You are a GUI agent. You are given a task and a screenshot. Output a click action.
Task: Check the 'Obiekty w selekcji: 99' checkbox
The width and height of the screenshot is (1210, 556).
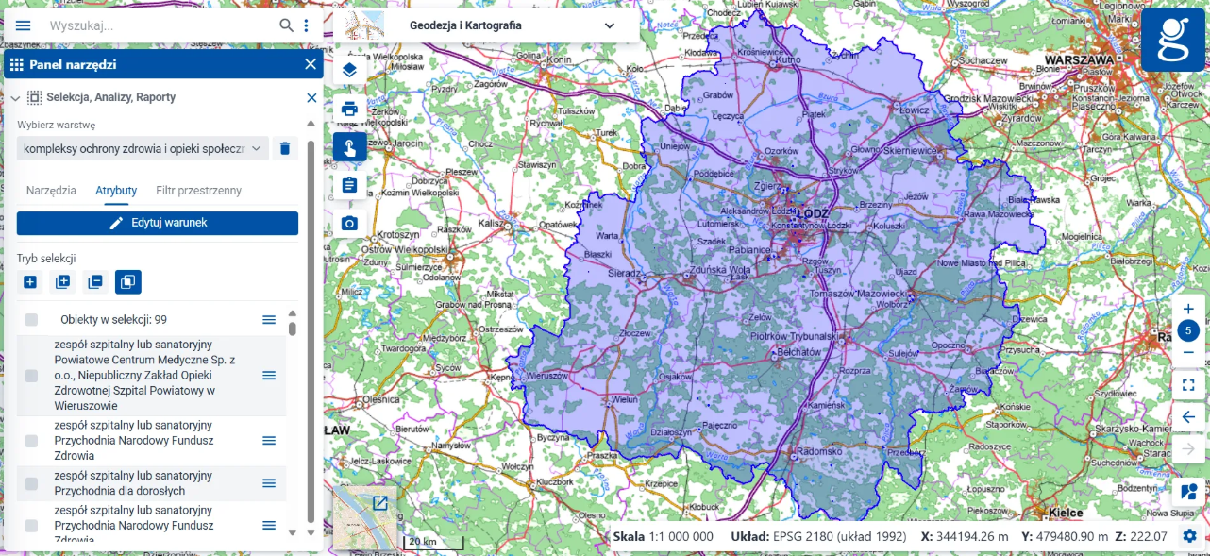coord(32,320)
